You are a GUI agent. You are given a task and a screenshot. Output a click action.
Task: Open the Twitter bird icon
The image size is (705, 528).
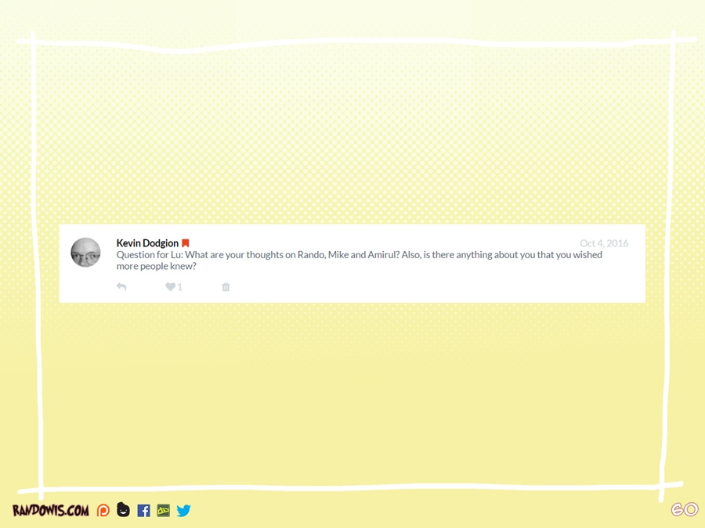pyautogui.click(x=183, y=511)
